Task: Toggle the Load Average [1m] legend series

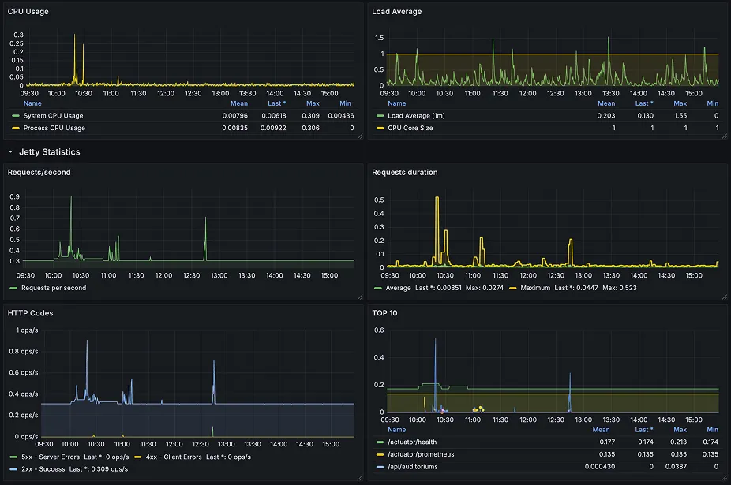Action: tap(416, 116)
